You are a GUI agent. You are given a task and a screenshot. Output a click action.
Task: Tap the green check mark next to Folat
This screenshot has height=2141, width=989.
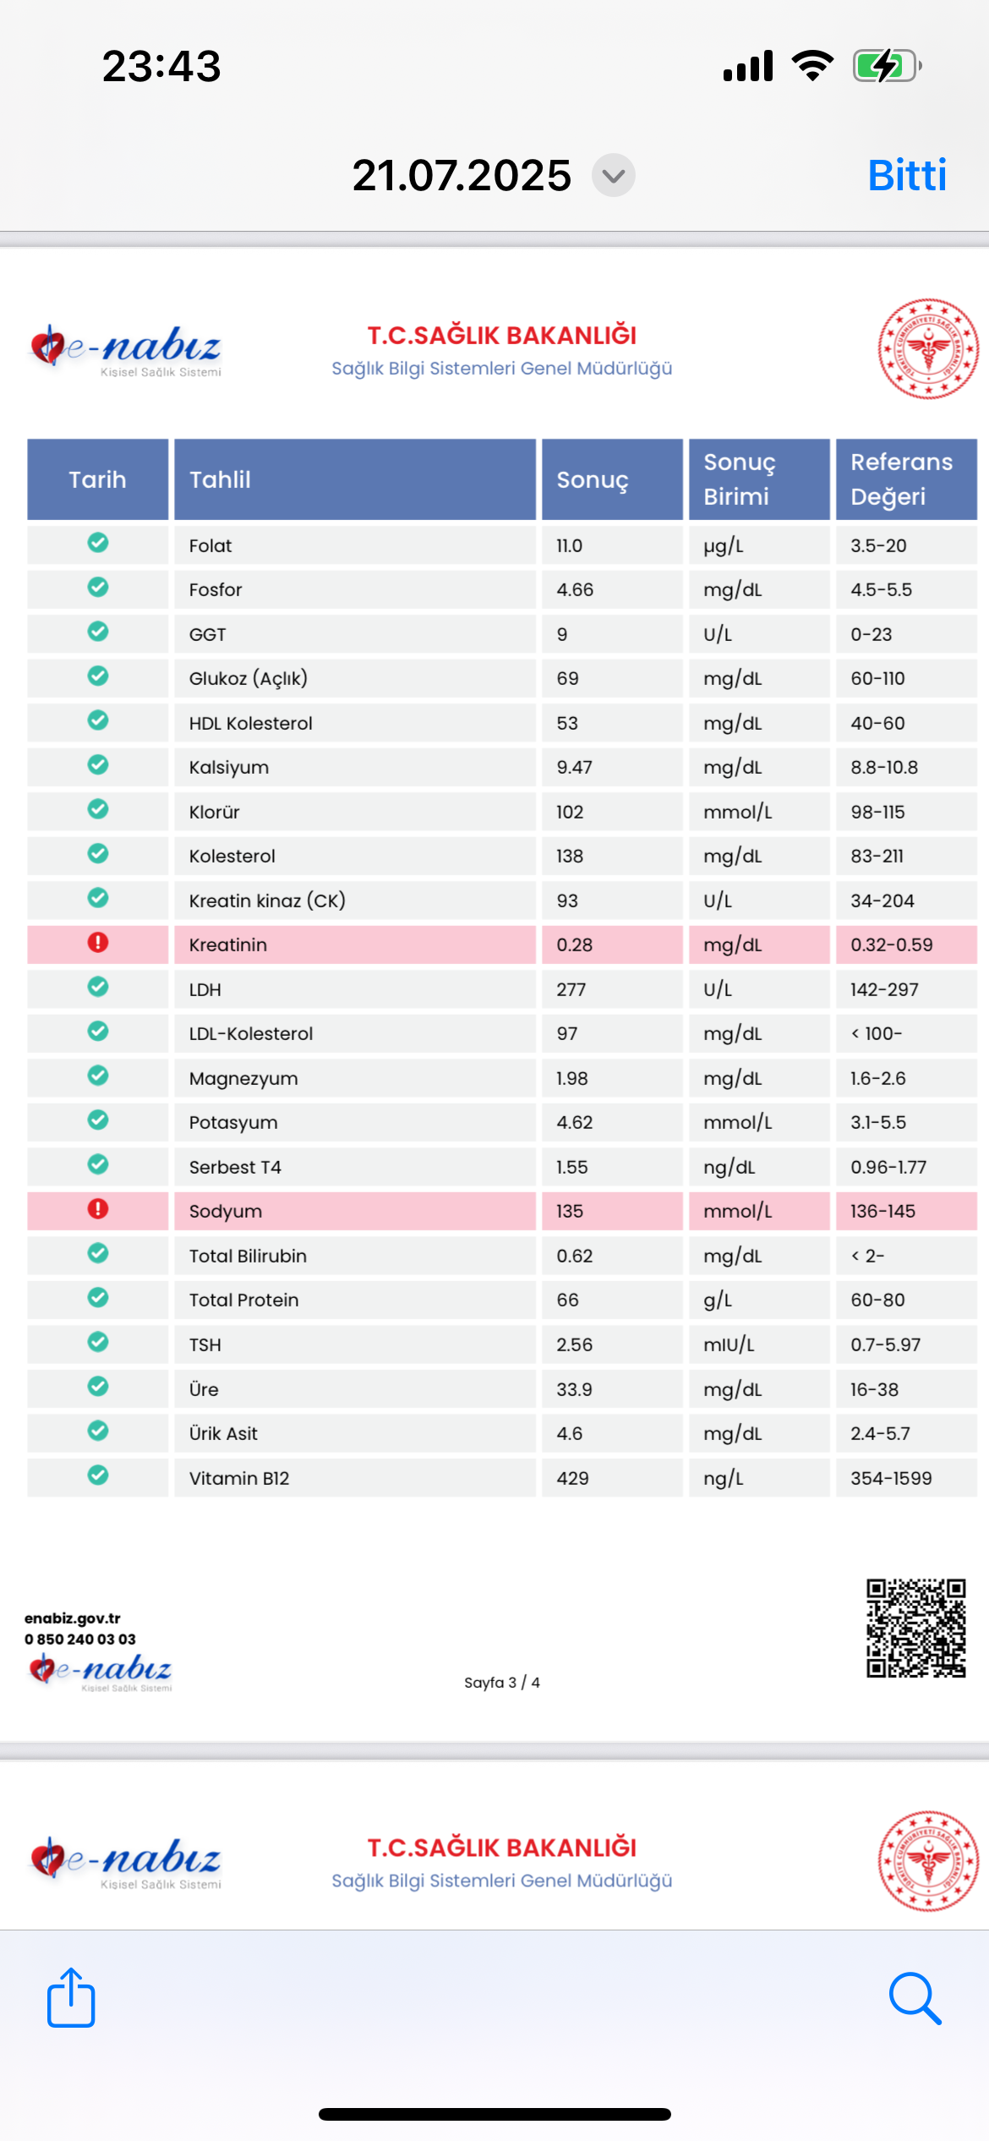coord(98,543)
